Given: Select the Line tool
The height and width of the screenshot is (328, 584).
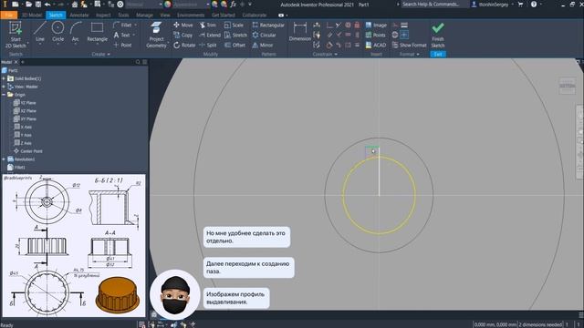Looking at the screenshot, I should click(x=40, y=32).
